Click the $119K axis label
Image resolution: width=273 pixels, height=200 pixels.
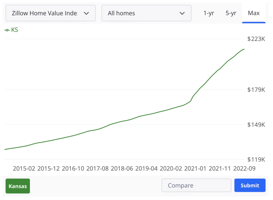pos(256,159)
